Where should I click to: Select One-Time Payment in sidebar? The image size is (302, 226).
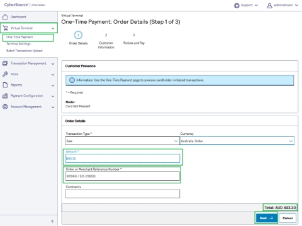coord(20,37)
